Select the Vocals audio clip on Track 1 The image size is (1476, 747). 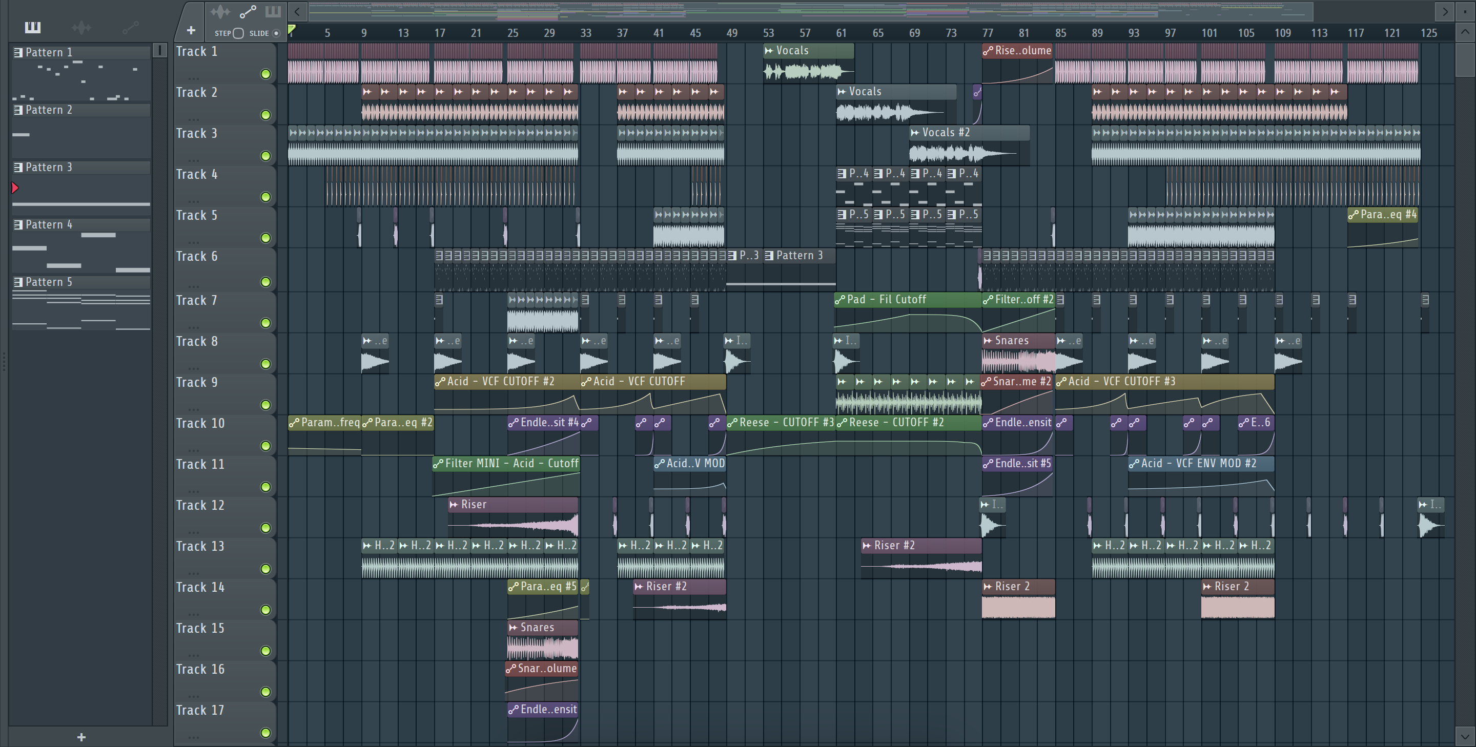(809, 63)
